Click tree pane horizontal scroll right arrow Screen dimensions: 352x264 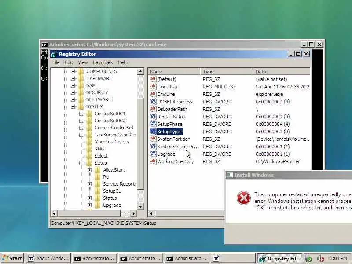pos(134,213)
